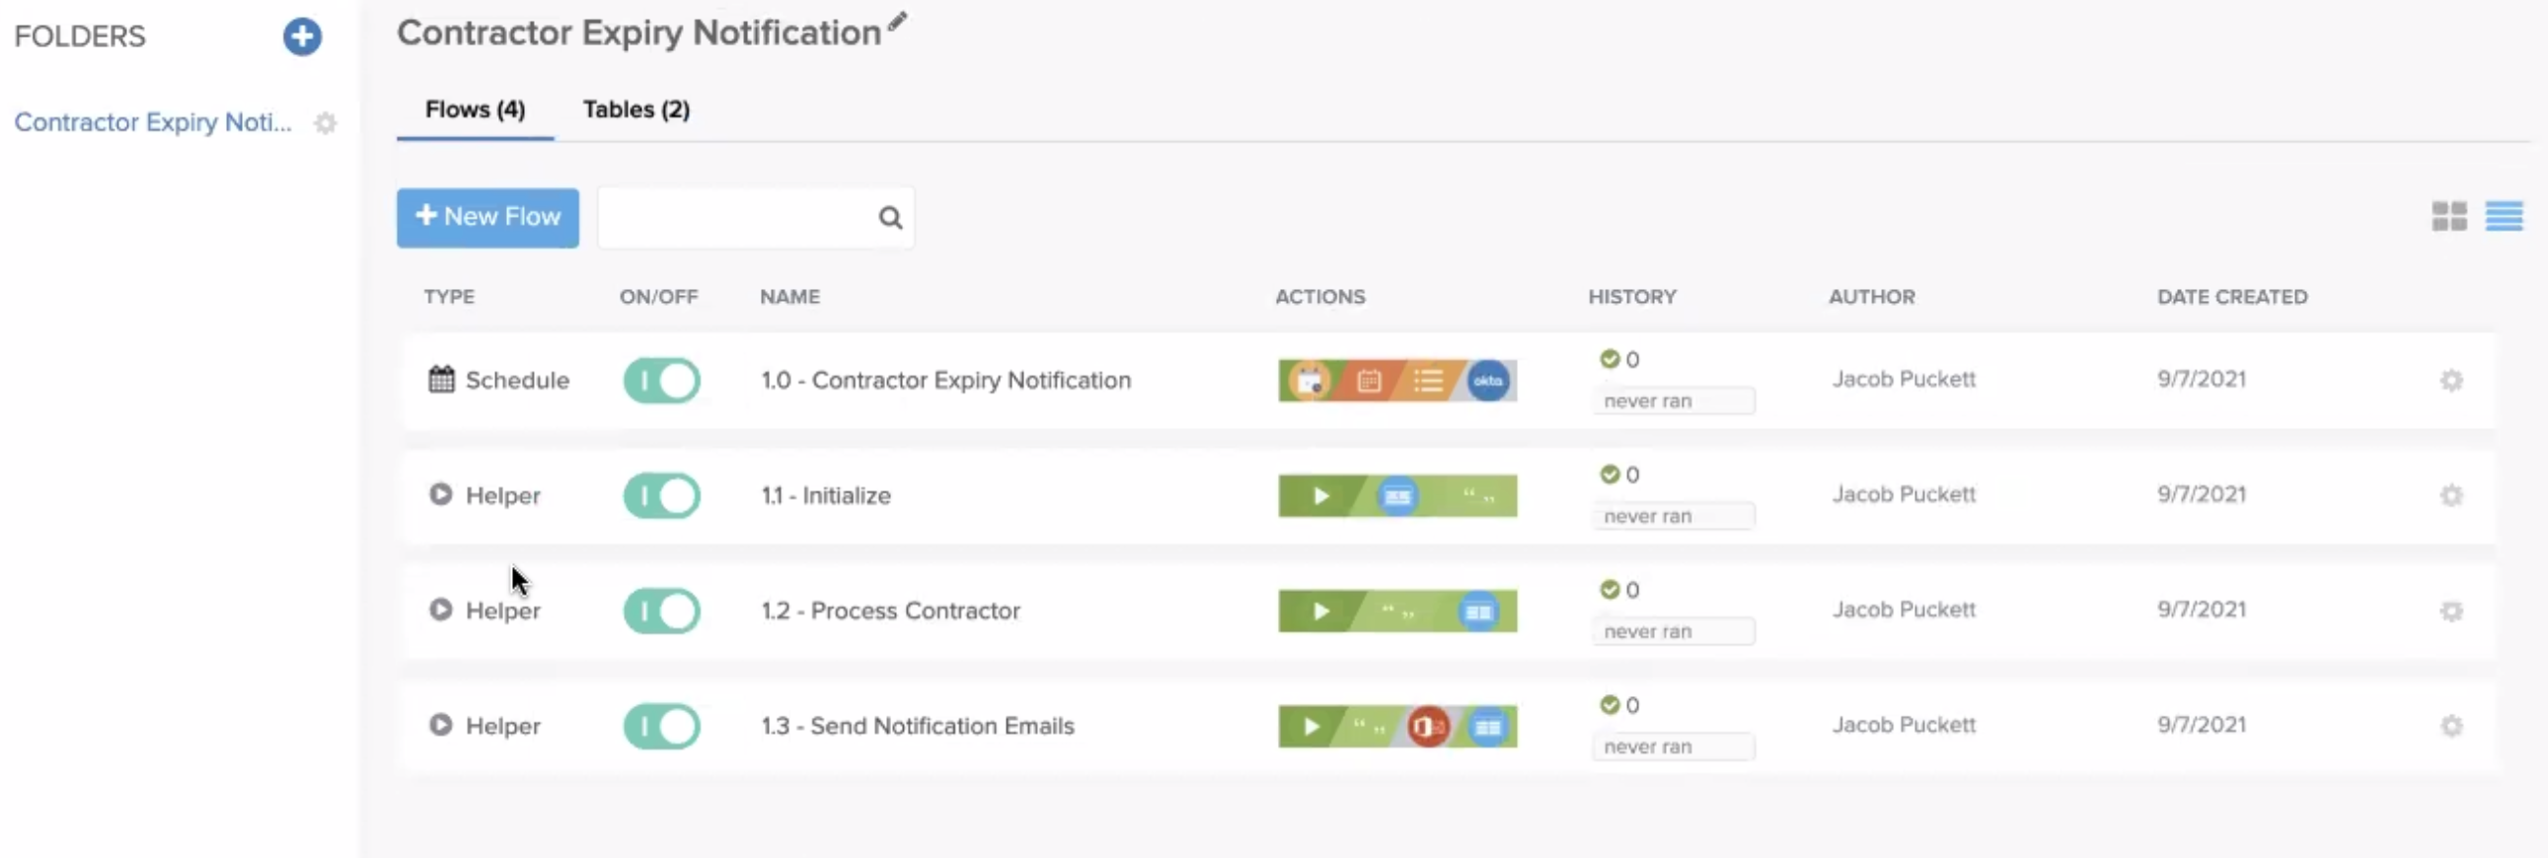
Task: Click the search magnifier icon
Action: click(x=890, y=218)
